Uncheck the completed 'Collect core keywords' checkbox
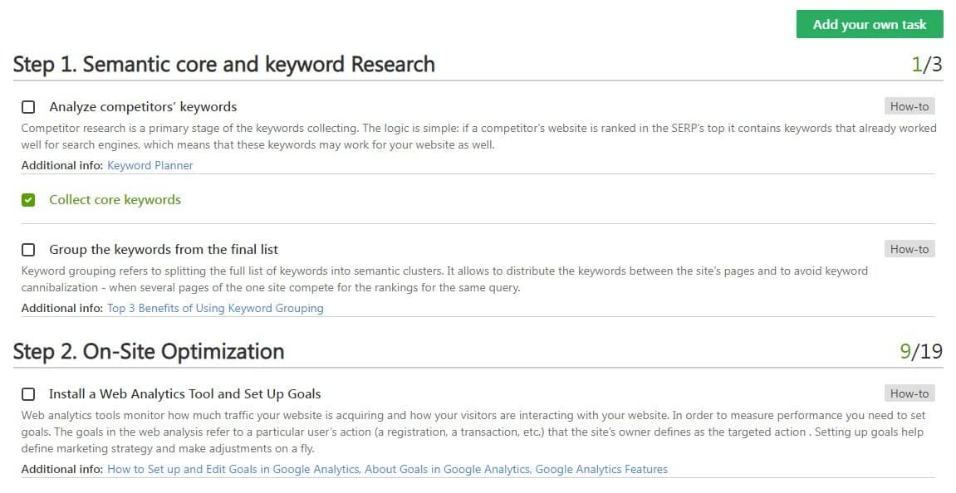Screen dimensions: 956x493 click(x=27, y=199)
